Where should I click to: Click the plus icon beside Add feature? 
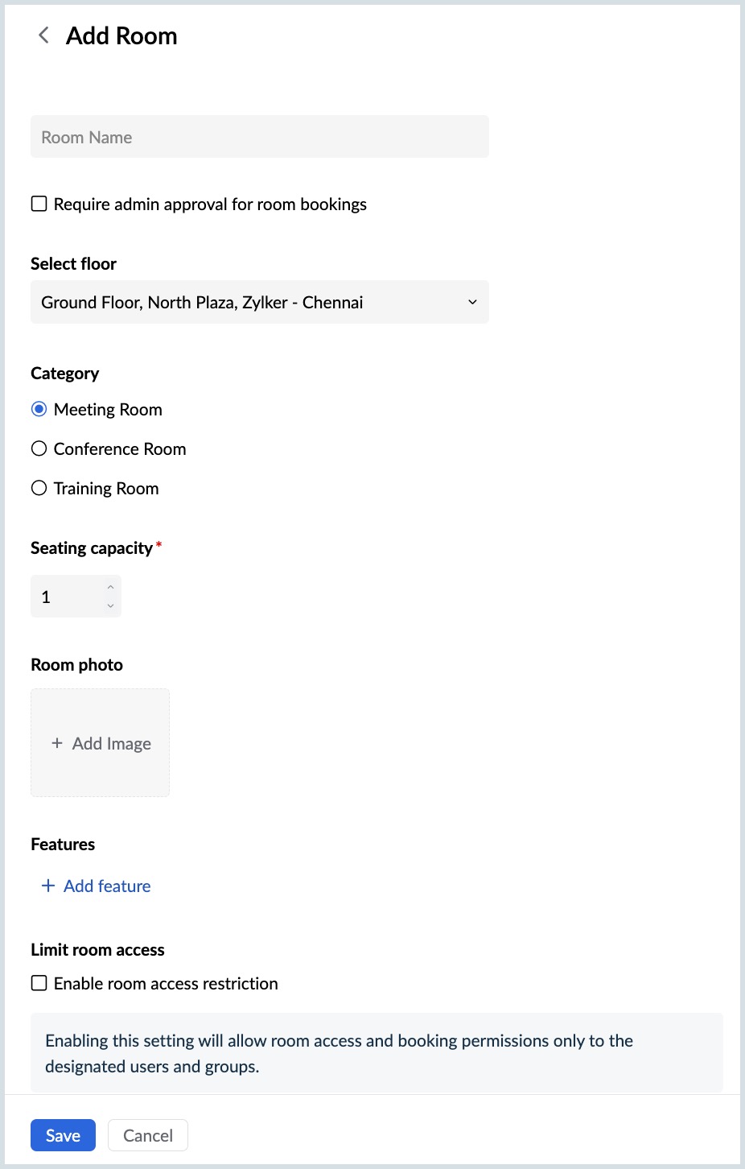(x=48, y=886)
